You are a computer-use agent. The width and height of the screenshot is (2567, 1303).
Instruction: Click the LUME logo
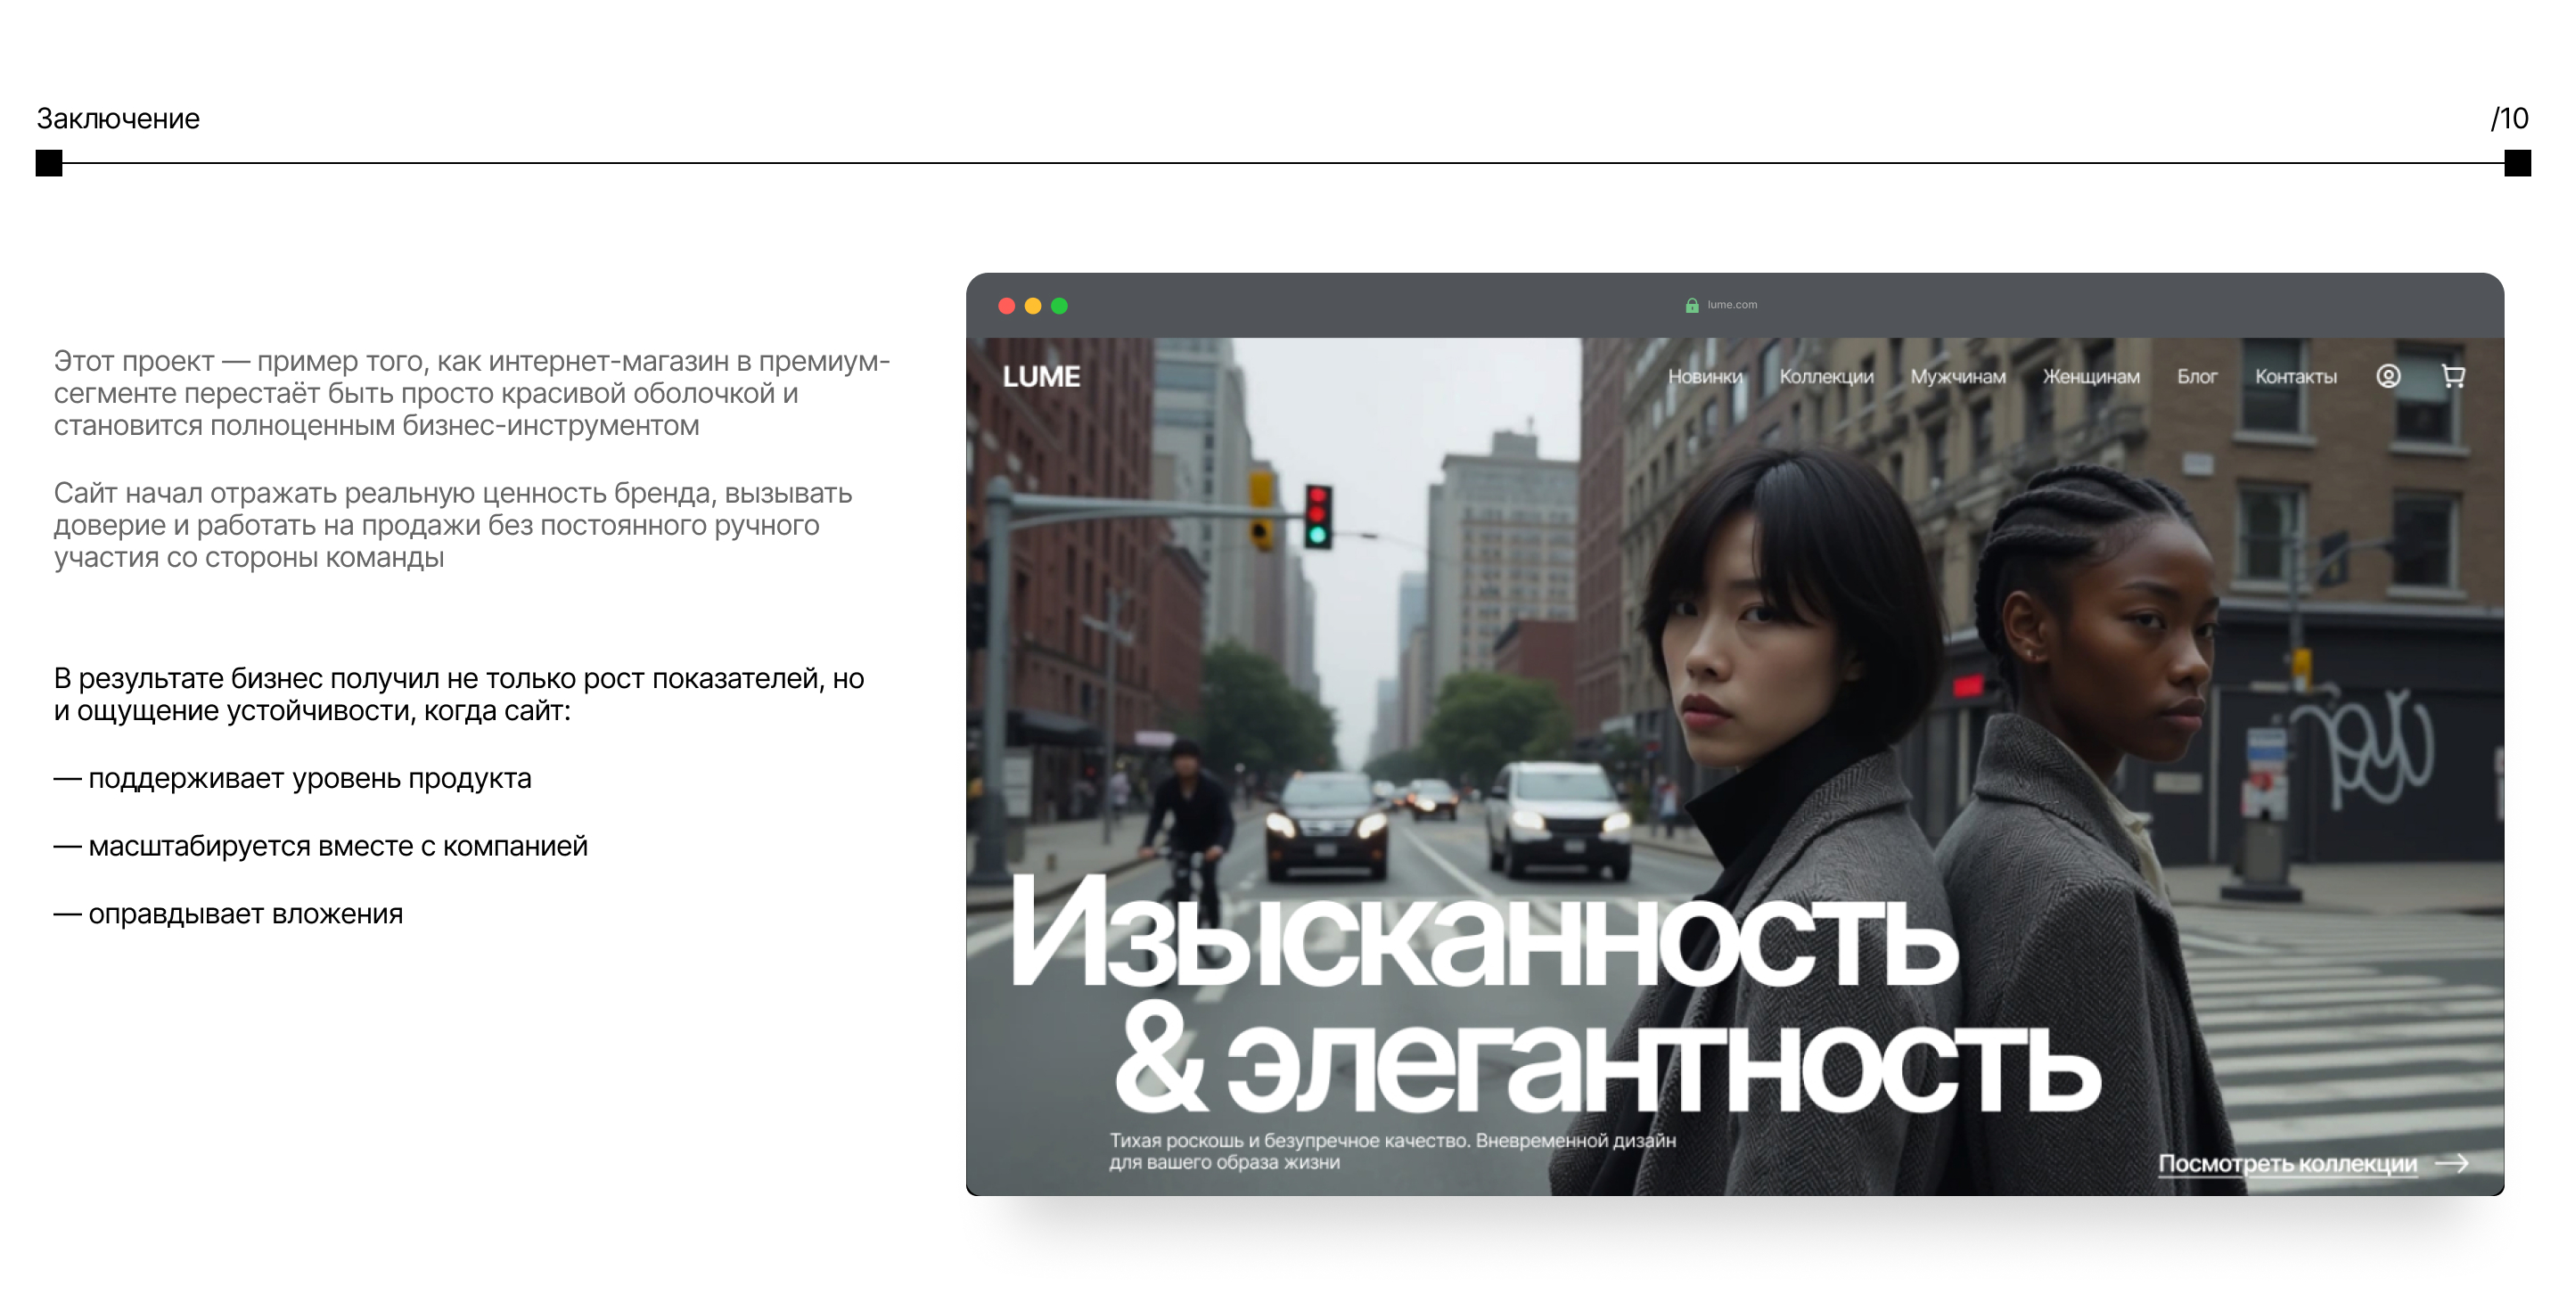1041,377
